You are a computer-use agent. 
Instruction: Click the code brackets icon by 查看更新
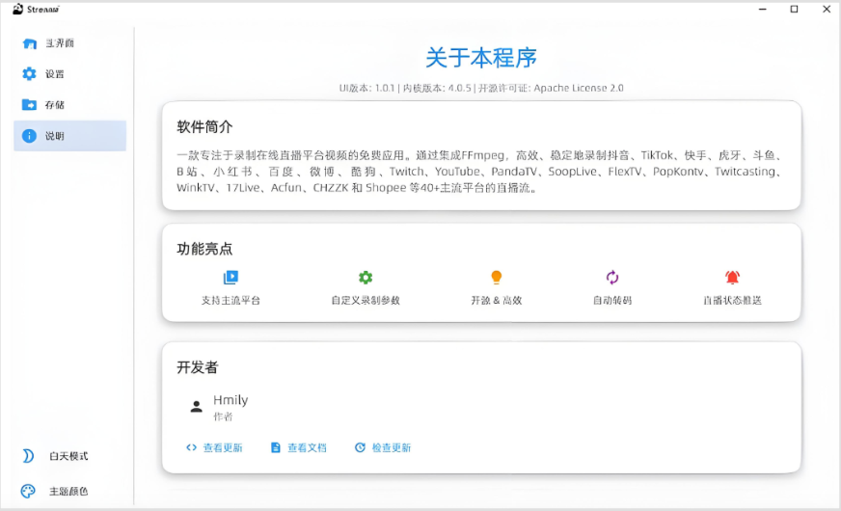tap(192, 447)
